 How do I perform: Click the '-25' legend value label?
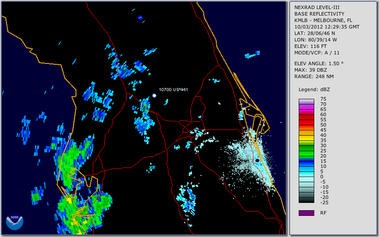(x=324, y=202)
